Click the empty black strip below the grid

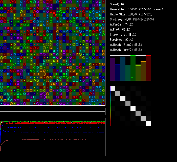point(53,109)
